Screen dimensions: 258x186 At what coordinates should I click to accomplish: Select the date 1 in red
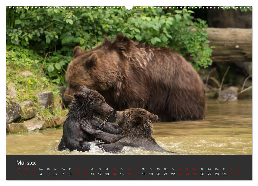click(19, 174)
